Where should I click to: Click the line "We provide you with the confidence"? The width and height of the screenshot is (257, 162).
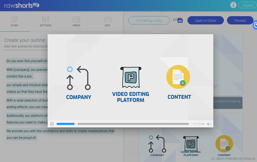tap(60, 131)
